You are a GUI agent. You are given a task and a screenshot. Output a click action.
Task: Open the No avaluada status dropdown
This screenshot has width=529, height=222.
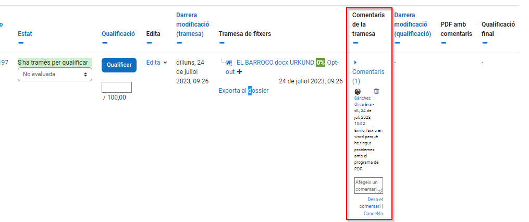(x=55, y=75)
